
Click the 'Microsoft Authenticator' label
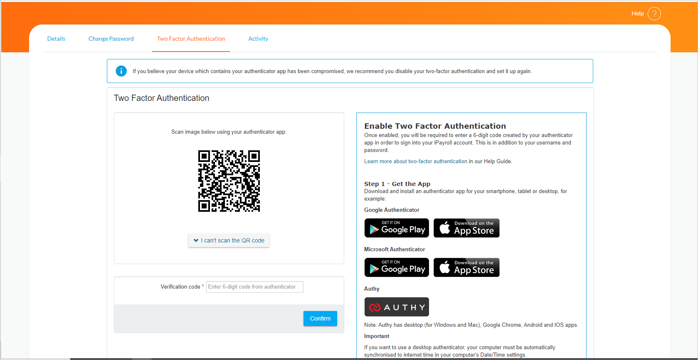[395, 250]
